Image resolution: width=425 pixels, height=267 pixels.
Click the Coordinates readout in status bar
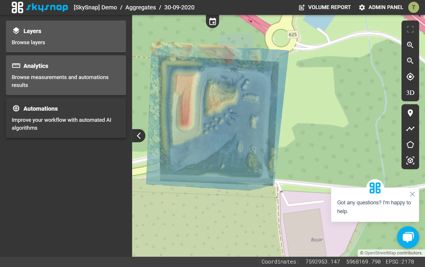click(x=321, y=262)
